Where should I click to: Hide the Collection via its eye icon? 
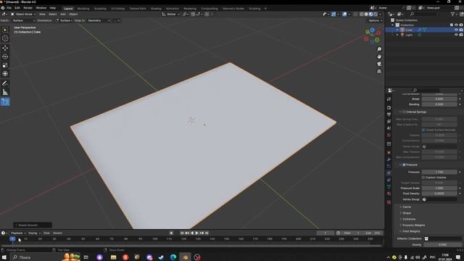point(456,25)
